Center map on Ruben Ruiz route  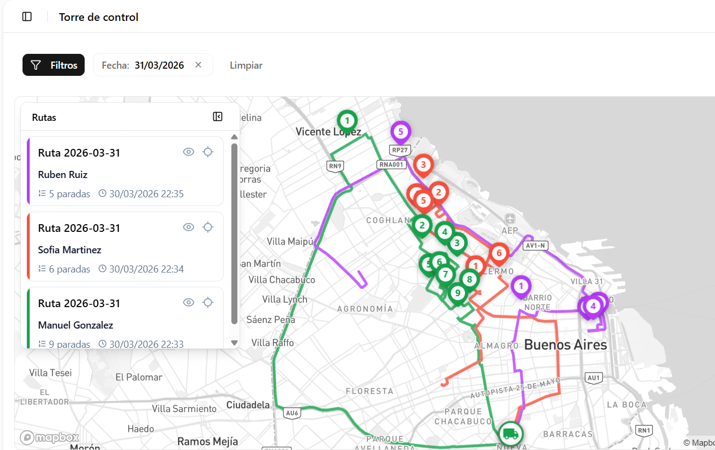tap(208, 152)
